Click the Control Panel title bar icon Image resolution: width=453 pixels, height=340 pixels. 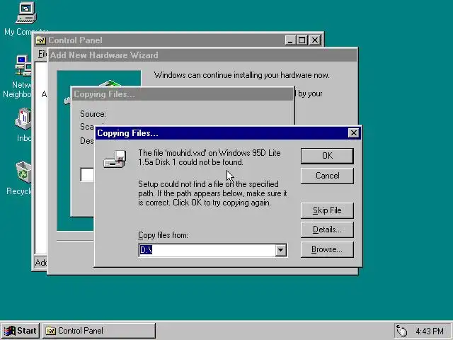point(41,40)
